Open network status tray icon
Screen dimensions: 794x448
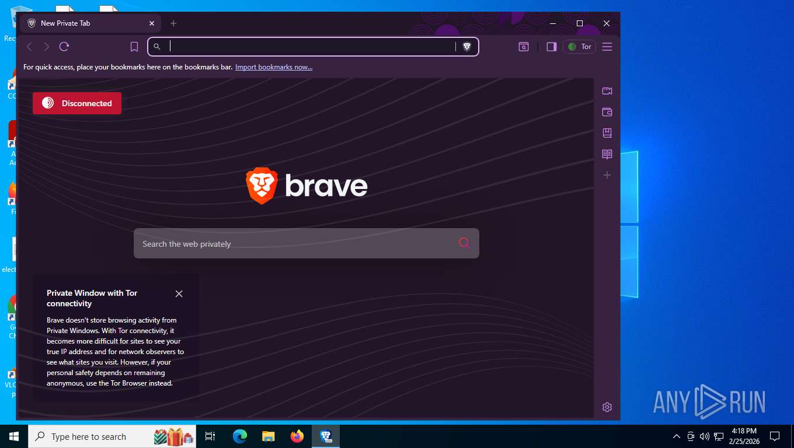pyautogui.click(x=719, y=436)
